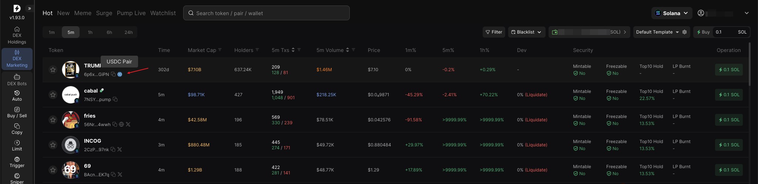The image size is (758, 184).
Task: Open the fries token X profile
Action: pyautogui.click(x=128, y=124)
